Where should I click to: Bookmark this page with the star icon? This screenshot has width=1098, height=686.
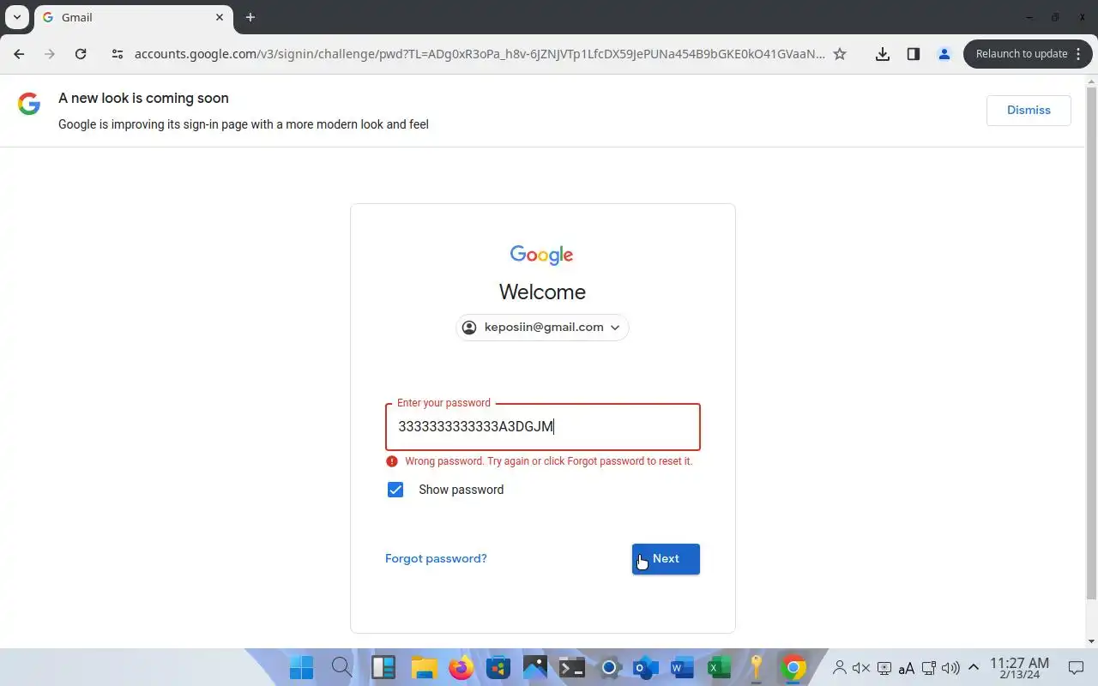point(840,54)
